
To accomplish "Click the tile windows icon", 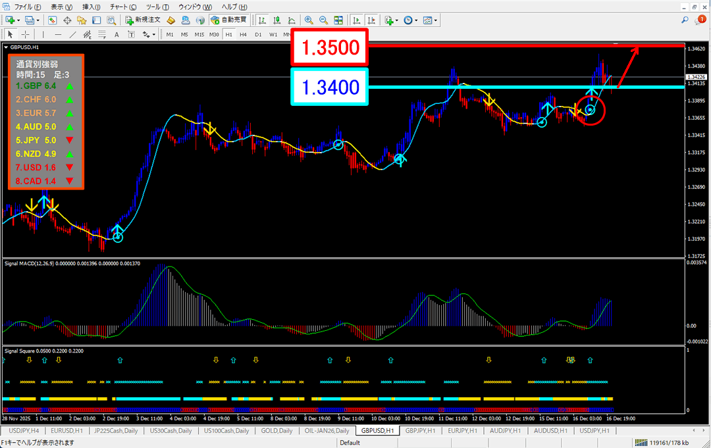I will coord(338,20).
